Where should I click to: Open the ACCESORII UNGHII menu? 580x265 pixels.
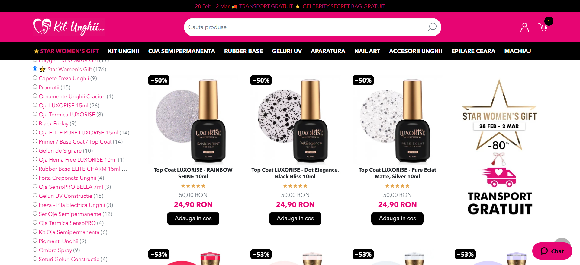tap(415, 51)
